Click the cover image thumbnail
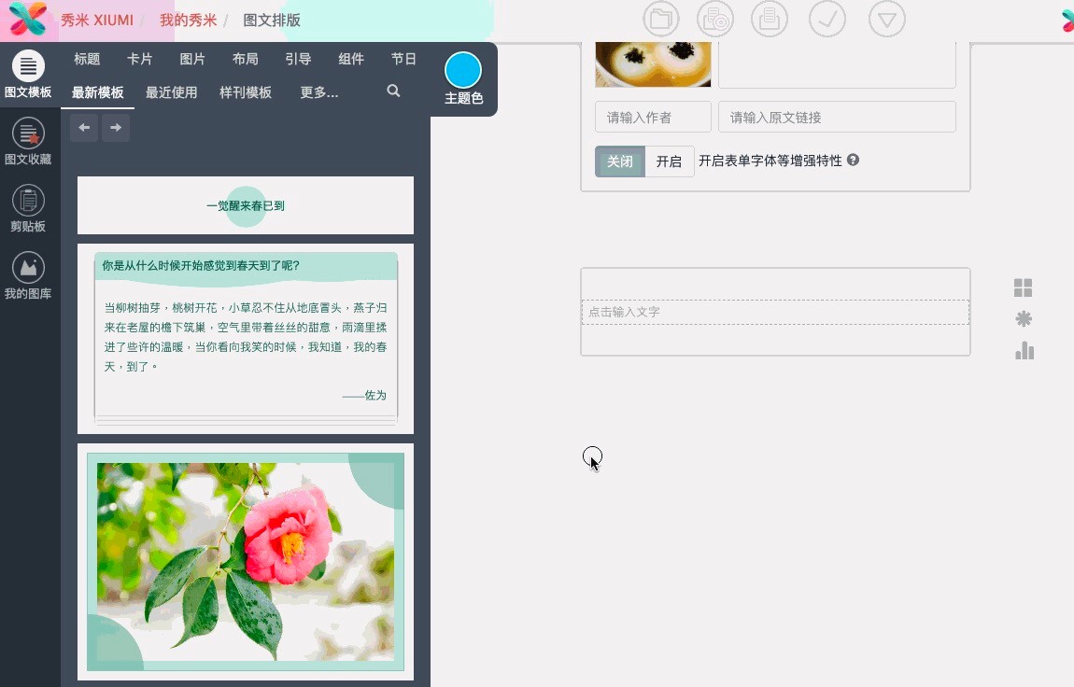 click(653, 64)
